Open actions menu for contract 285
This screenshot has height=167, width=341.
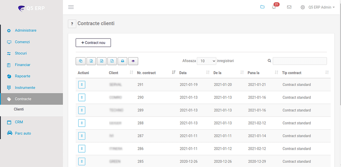pos(82,162)
